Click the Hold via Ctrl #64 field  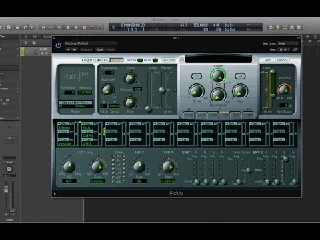pos(85,93)
